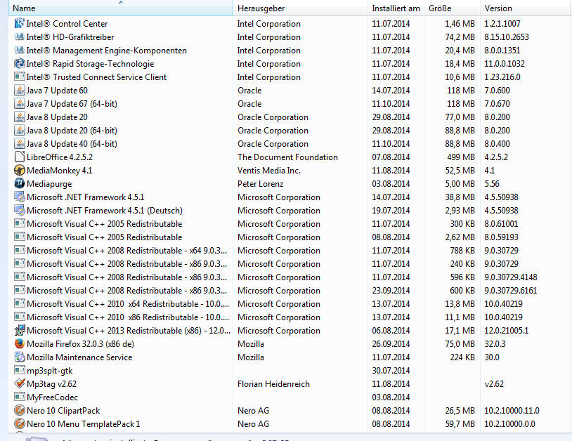Click install date 26.09.2014
Viewport: 572px width, 441px height.
(391, 343)
